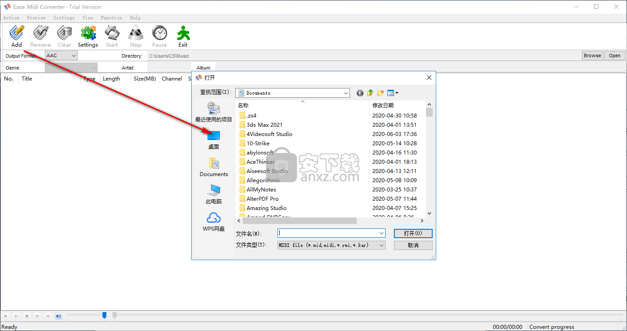
Task: Click into the file name input field
Action: point(328,233)
